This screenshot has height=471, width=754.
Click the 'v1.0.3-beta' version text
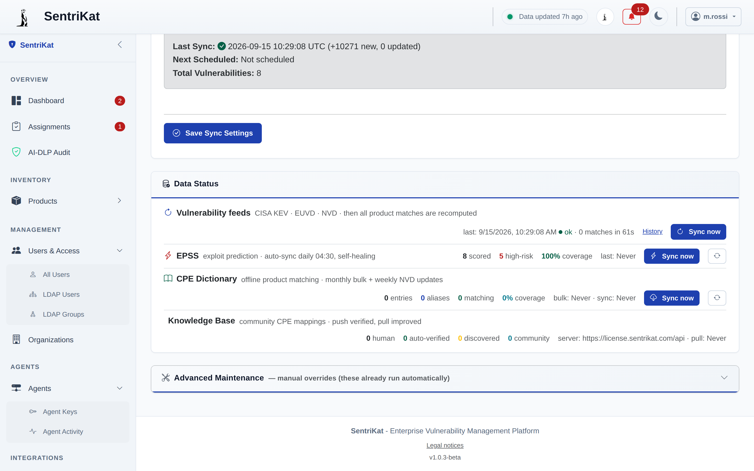(445, 457)
